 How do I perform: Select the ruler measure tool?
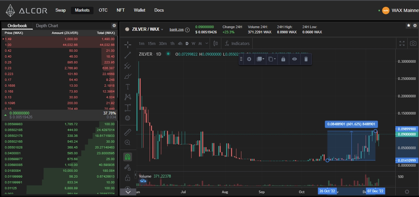coord(128,132)
